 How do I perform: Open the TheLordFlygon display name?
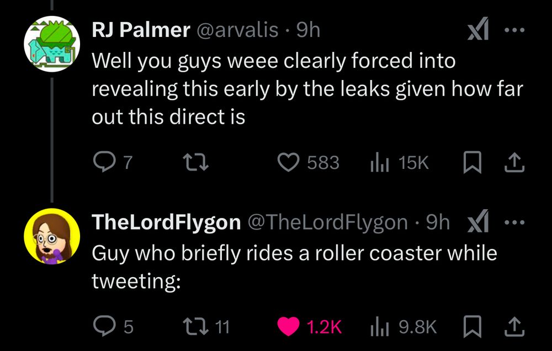coord(166,222)
